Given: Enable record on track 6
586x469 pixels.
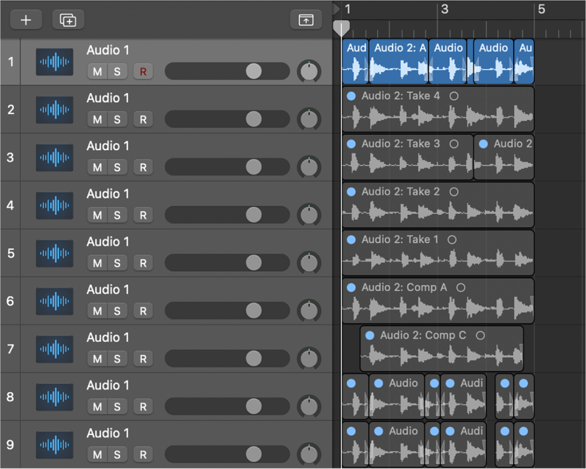Looking at the screenshot, I should 143,311.
